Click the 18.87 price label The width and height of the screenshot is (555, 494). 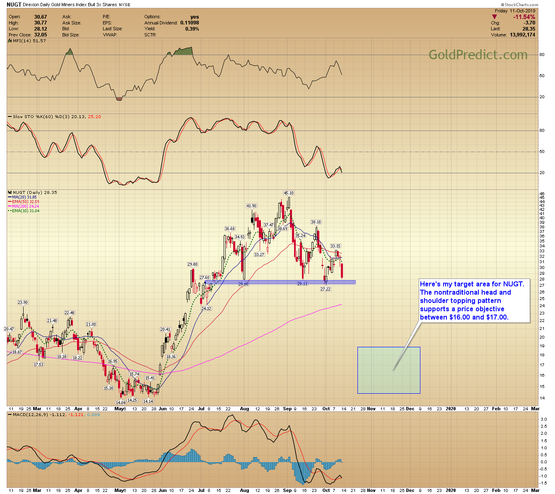coord(17,352)
